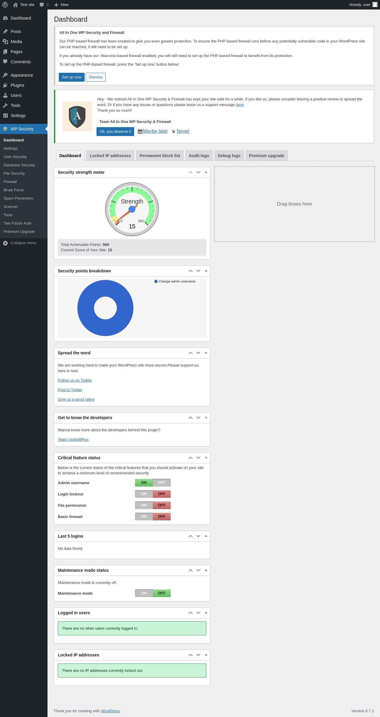The width and height of the screenshot is (380, 717).
Task: Move Security points breakdown panel down
Action: [198, 271]
